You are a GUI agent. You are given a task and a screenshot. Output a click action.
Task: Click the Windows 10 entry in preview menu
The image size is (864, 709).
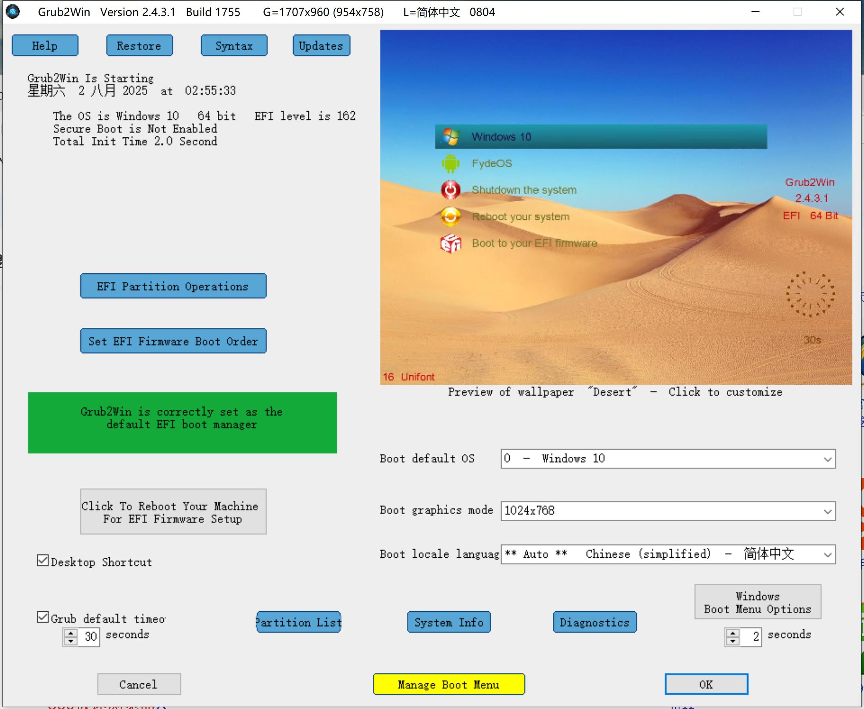[601, 137]
